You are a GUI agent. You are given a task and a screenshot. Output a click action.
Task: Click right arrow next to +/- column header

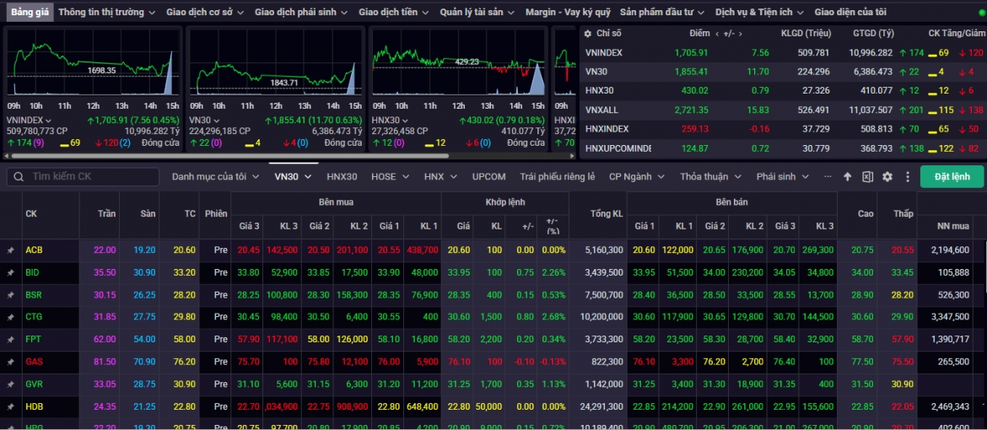point(741,34)
